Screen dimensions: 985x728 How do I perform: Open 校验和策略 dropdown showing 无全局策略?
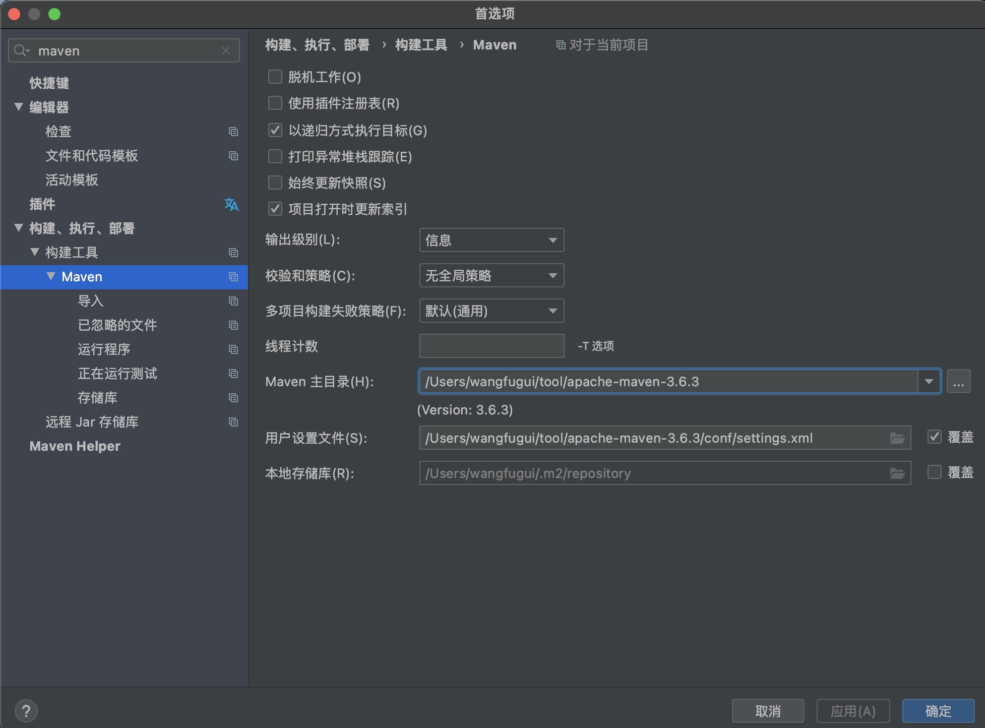tap(491, 275)
